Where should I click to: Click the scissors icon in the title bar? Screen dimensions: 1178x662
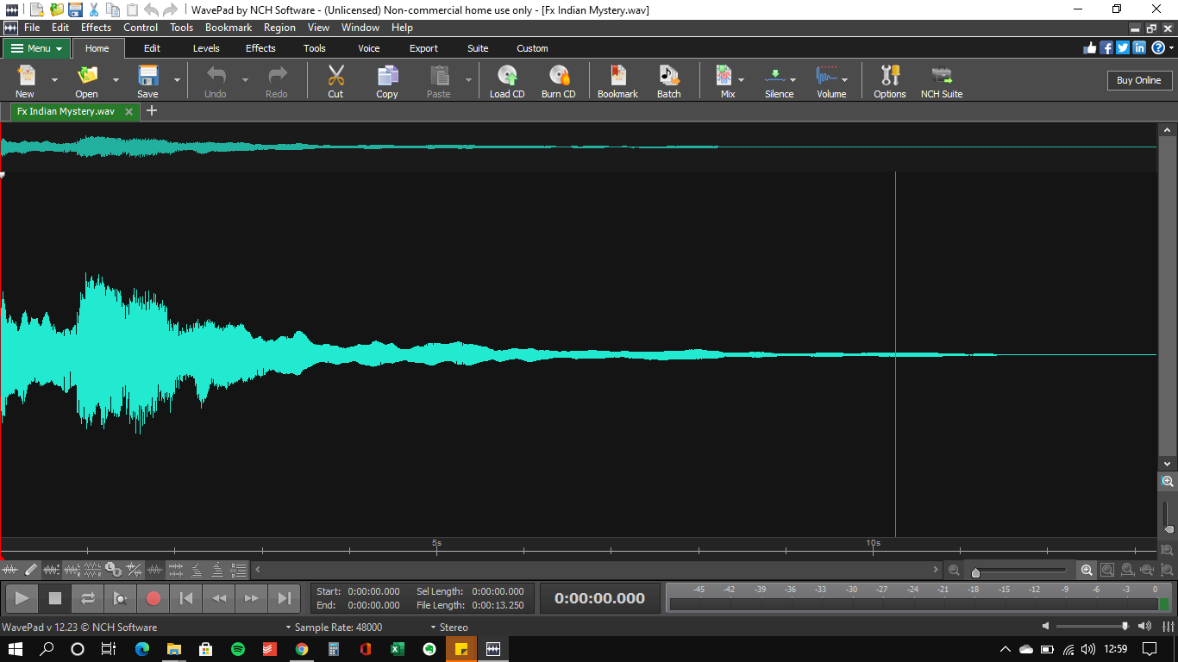coord(94,9)
